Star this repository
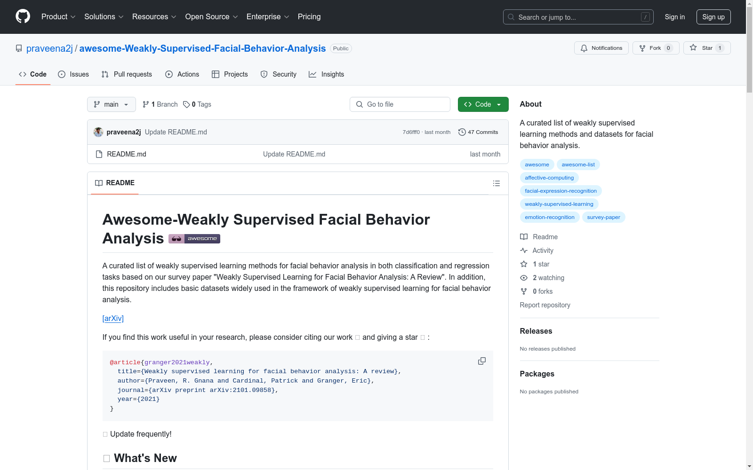Viewport: 753px width, 470px height. point(707,48)
